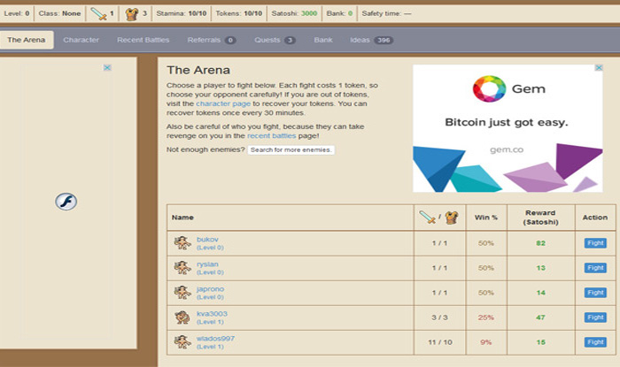Click the Gem colorful ring logo
This screenshot has height=367, width=620.
tap(489, 88)
